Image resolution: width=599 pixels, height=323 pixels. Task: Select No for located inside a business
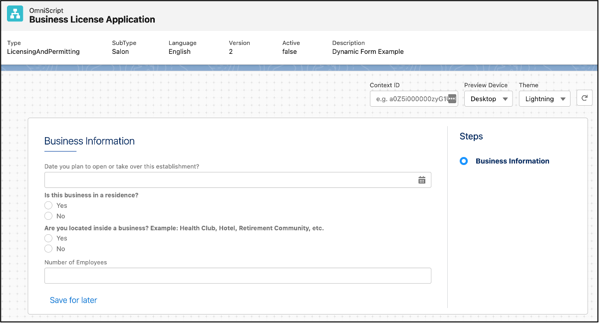tap(48, 249)
